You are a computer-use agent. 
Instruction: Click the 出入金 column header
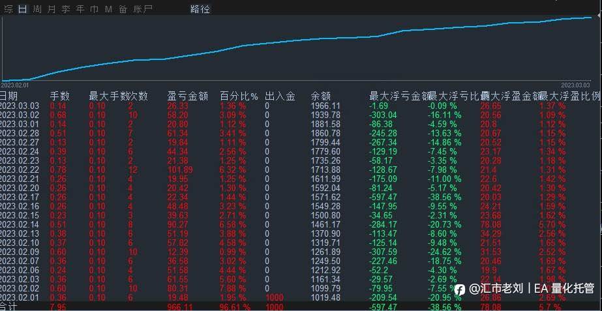pos(280,96)
